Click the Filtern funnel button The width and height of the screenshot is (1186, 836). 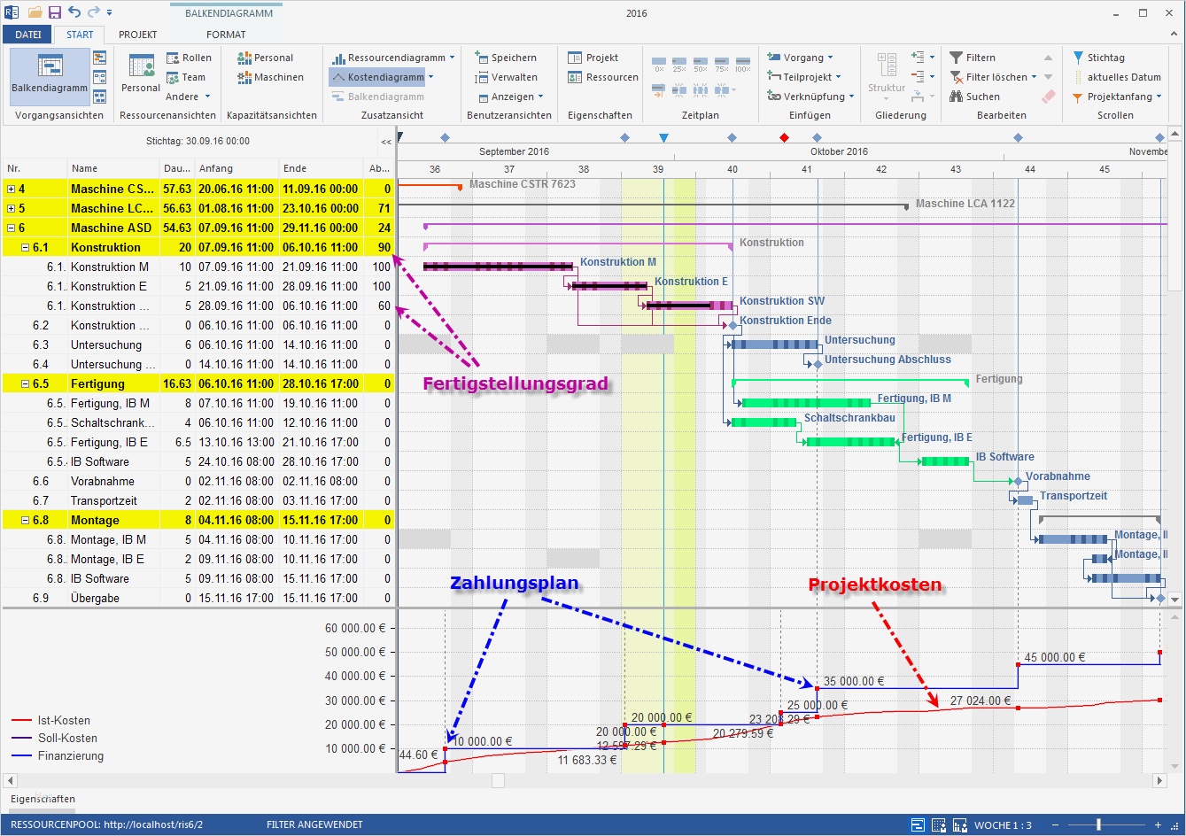(973, 58)
